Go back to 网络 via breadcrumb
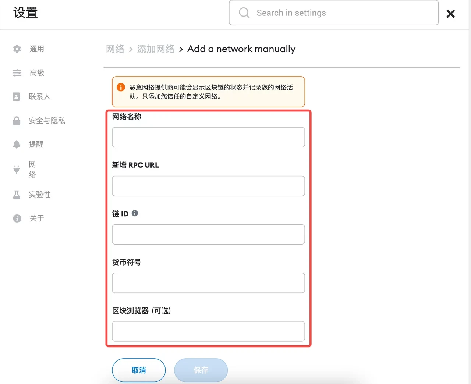Viewport: 471px width, 384px height. (115, 49)
